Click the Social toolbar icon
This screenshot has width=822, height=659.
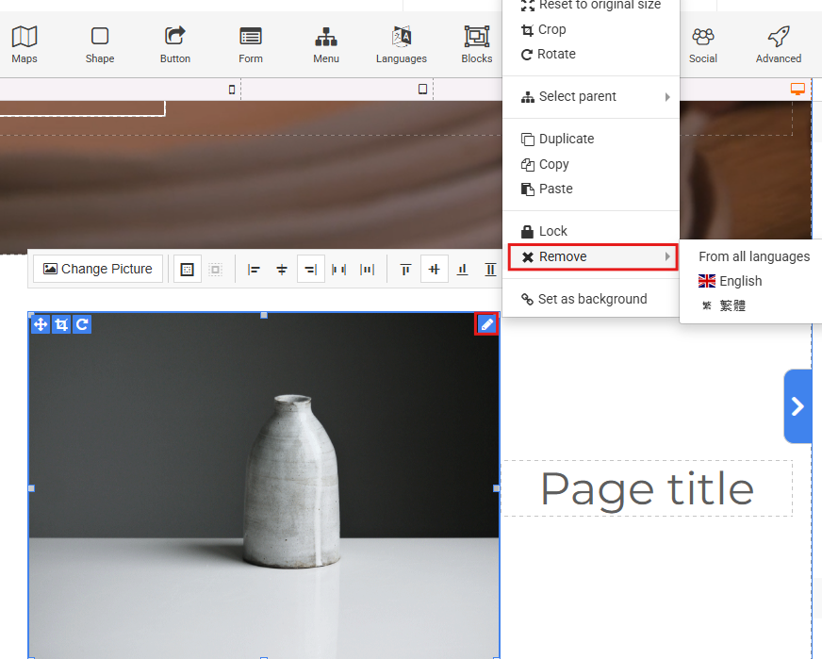[703, 44]
